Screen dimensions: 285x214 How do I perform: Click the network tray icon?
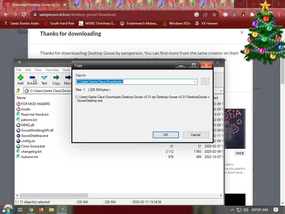[x=239, y=210]
